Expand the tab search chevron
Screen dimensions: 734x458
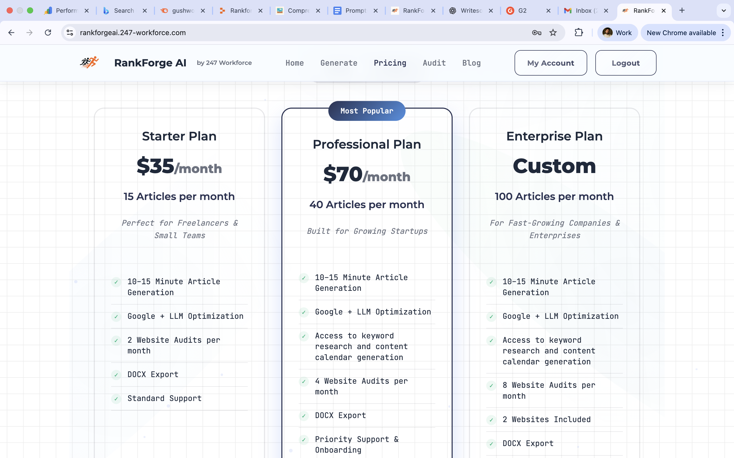[x=724, y=11]
